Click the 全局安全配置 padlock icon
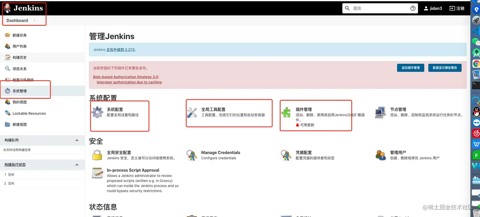The image size is (480, 217). pyautogui.click(x=97, y=155)
